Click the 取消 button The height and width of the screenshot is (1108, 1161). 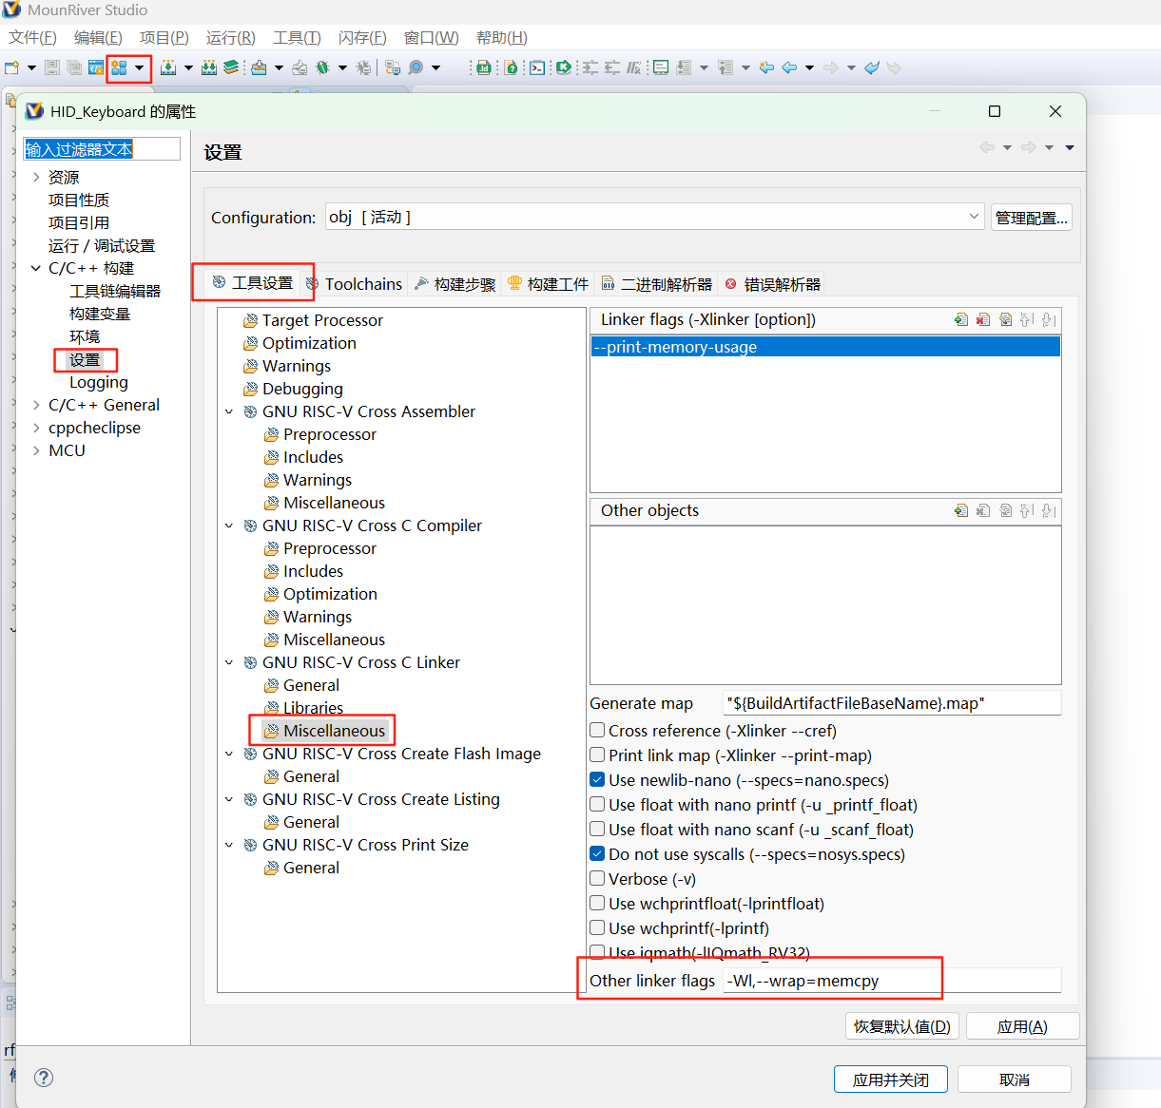(x=1015, y=1079)
